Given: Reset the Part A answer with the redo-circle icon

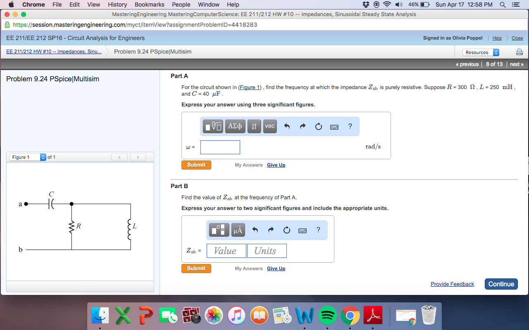Looking at the screenshot, I should pos(318,126).
